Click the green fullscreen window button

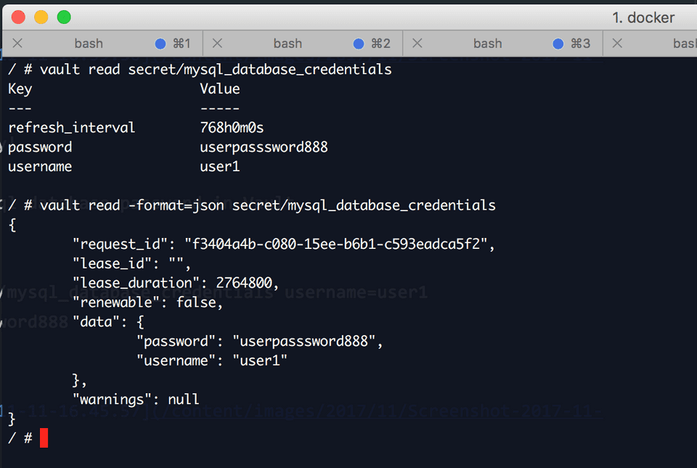click(64, 17)
